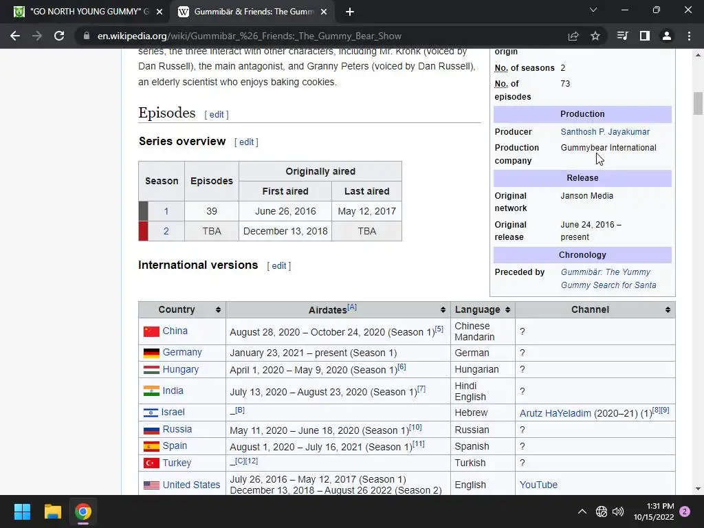704x528 pixels.
Task: Click the Germany flag icon
Action: point(151,353)
